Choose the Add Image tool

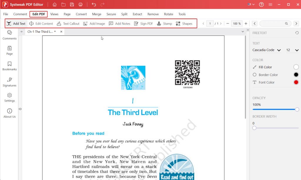[94, 23]
